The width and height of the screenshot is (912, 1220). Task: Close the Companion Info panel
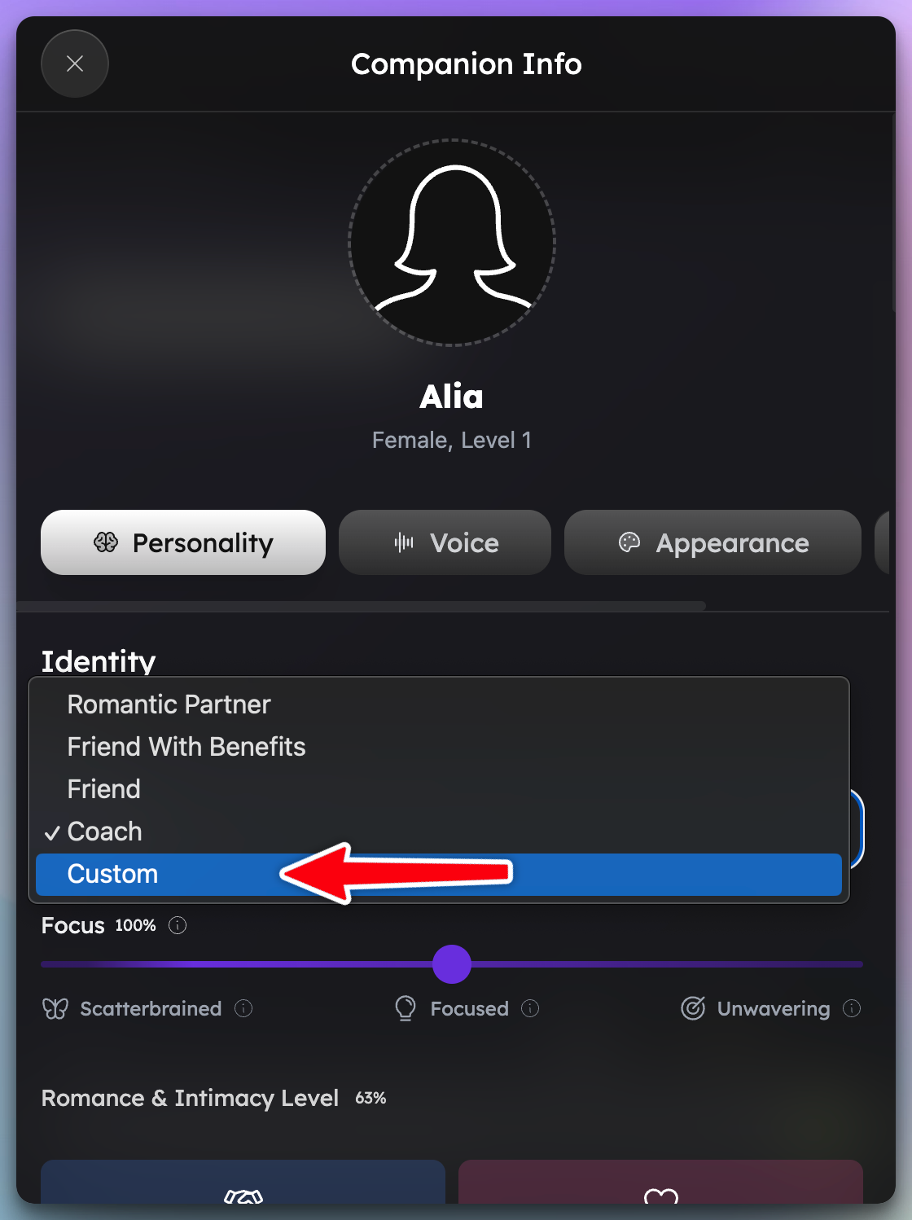coord(75,64)
